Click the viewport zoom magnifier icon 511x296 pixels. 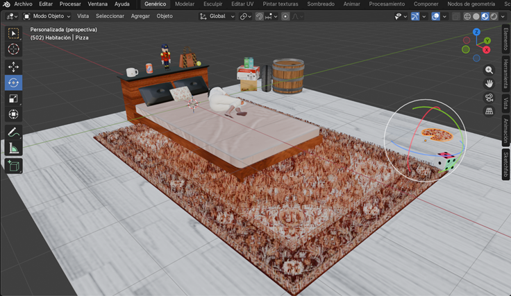pyautogui.click(x=489, y=70)
